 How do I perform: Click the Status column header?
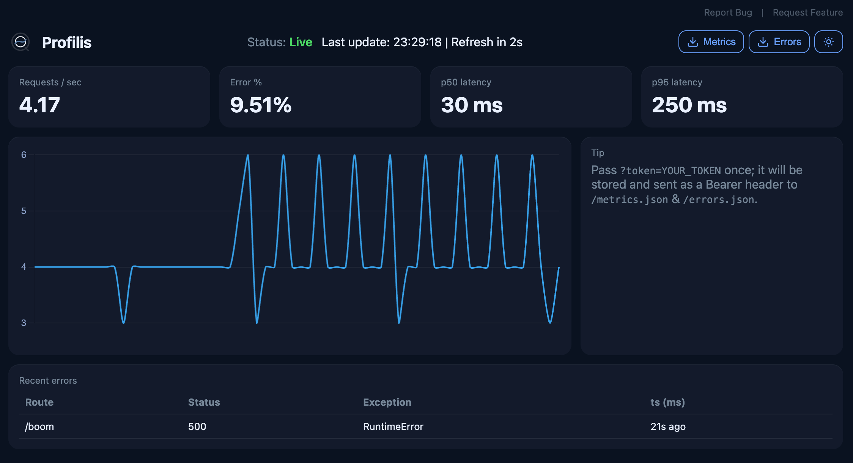point(204,402)
